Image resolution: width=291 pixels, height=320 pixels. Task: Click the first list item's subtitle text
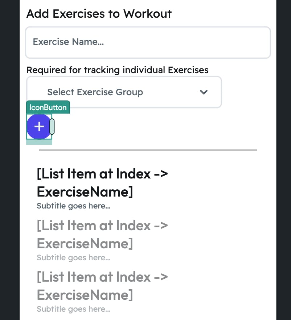click(x=74, y=206)
